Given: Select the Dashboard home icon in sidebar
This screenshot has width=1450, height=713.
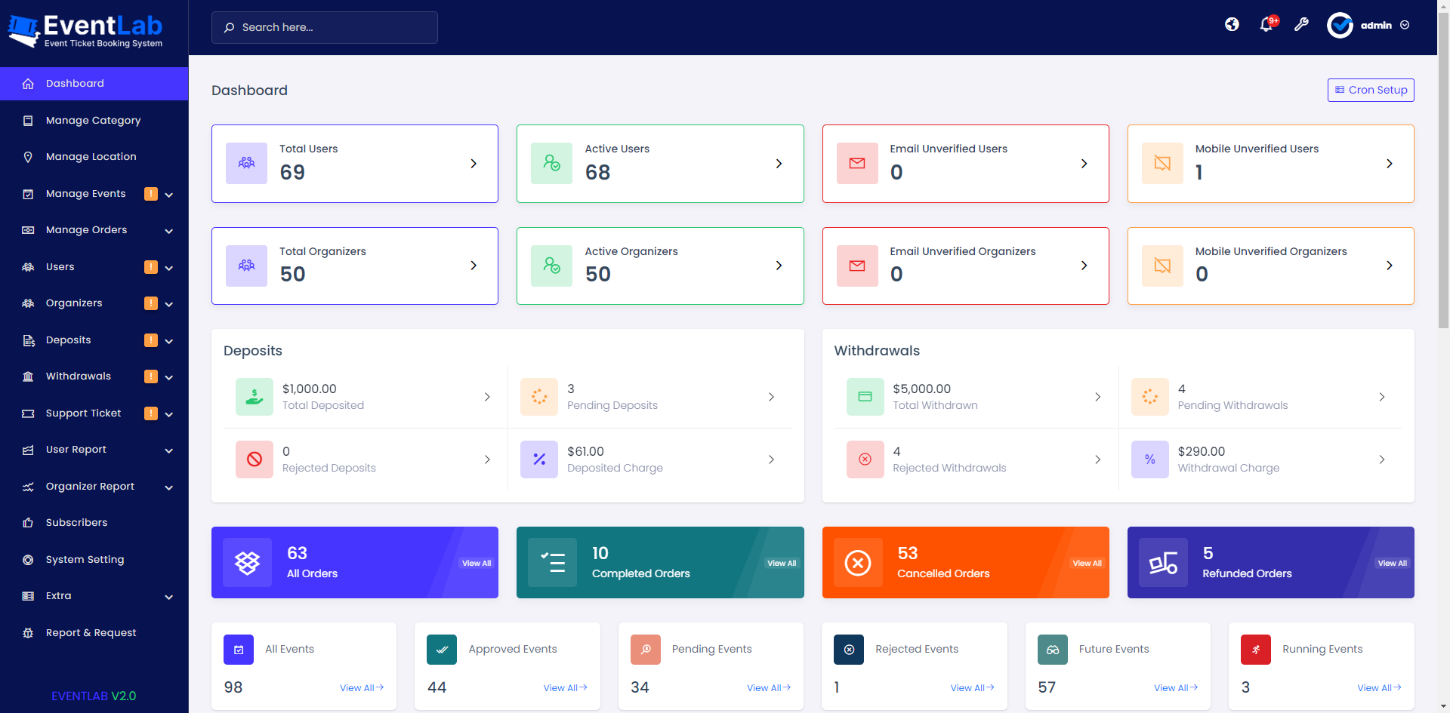Looking at the screenshot, I should point(28,84).
